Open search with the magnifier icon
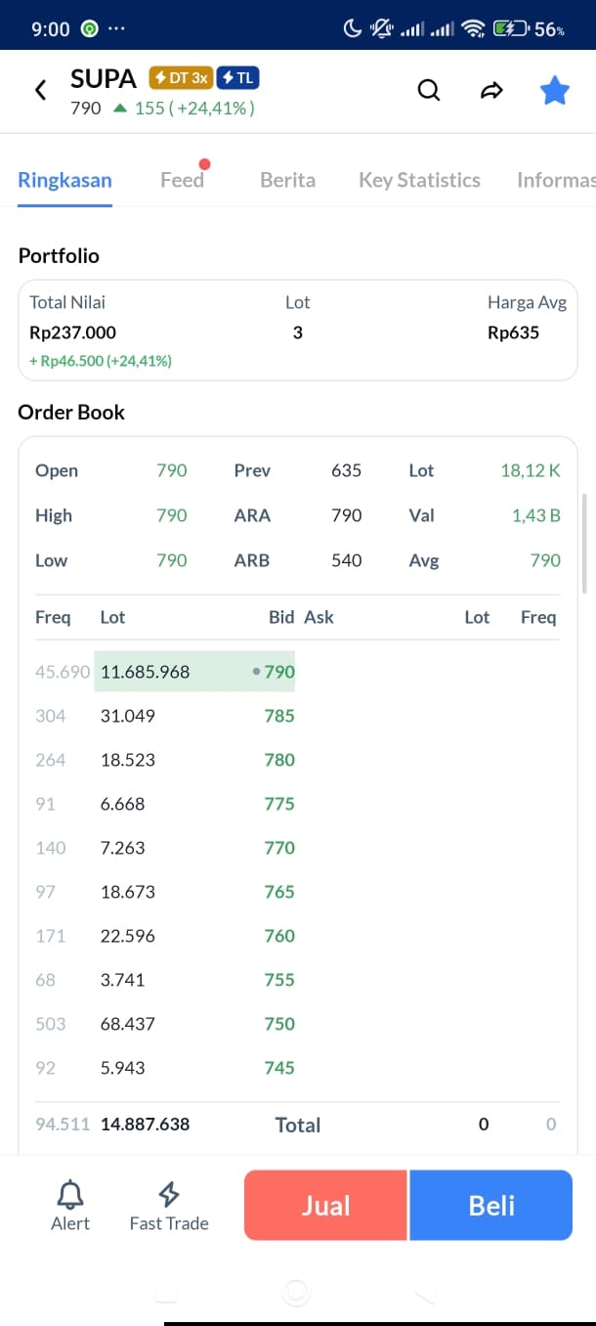This screenshot has height=1326, width=596. pyautogui.click(x=429, y=90)
